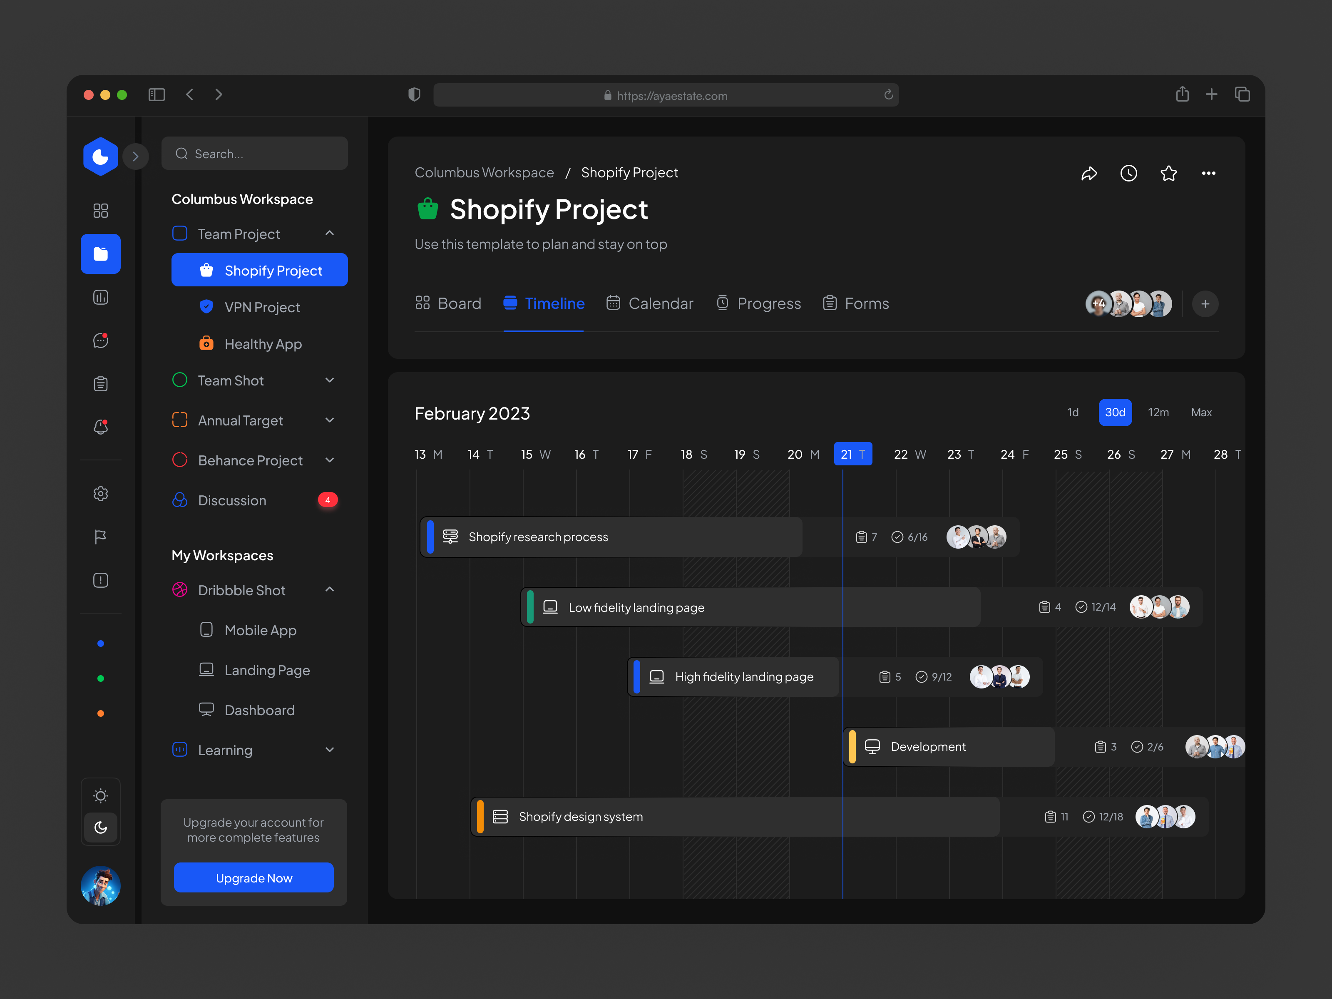Select the 12m timeline zoom level
Screen dimensions: 1332x999
1158,413
